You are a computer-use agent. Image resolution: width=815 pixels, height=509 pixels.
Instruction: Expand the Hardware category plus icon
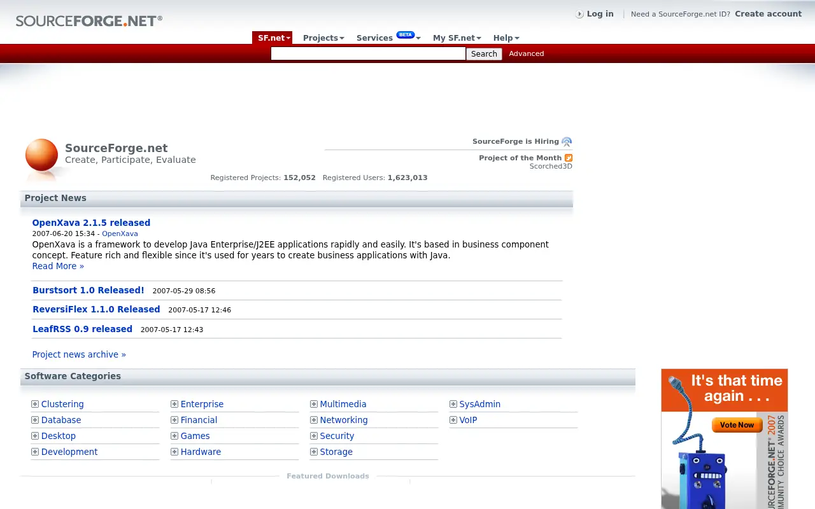[174, 452]
